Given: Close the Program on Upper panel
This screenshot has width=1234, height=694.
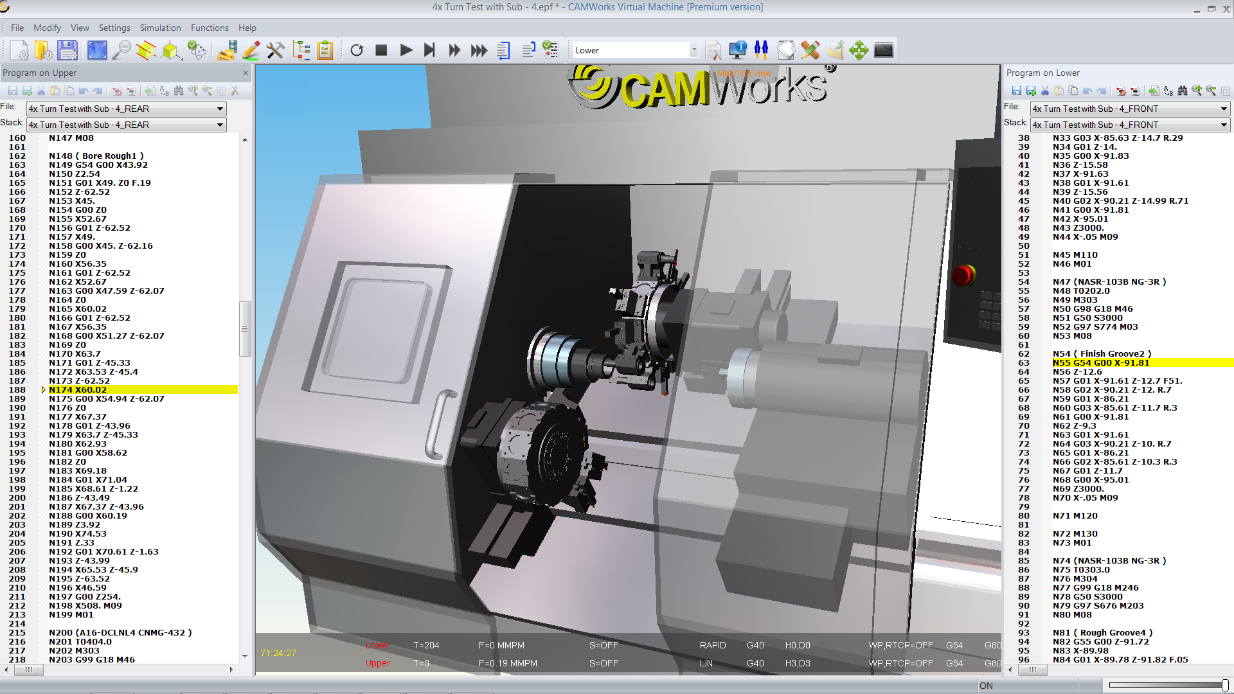Looking at the screenshot, I should (x=245, y=73).
